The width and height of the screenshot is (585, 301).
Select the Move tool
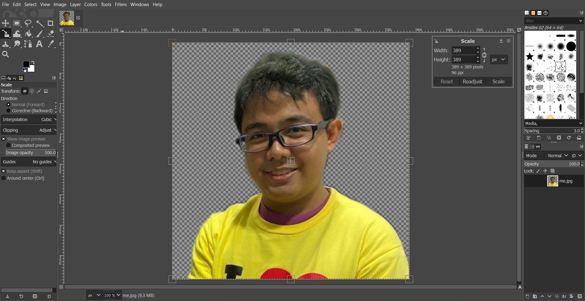(x=5, y=23)
